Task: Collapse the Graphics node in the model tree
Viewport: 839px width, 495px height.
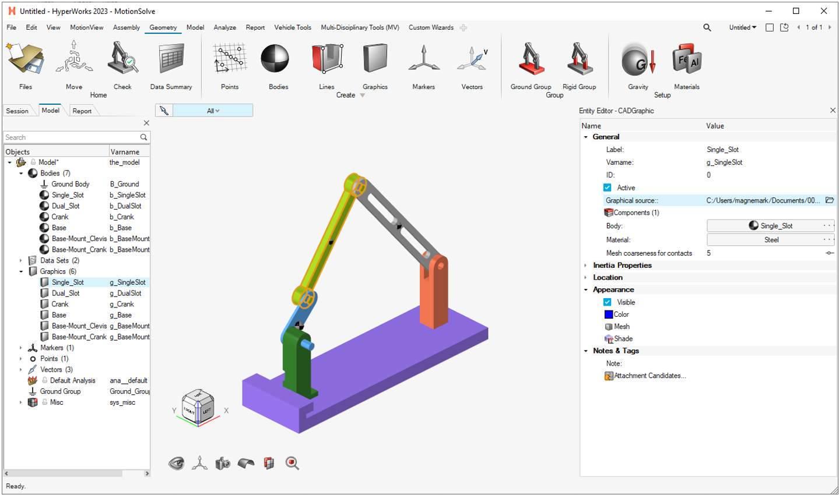Action: pyautogui.click(x=21, y=271)
